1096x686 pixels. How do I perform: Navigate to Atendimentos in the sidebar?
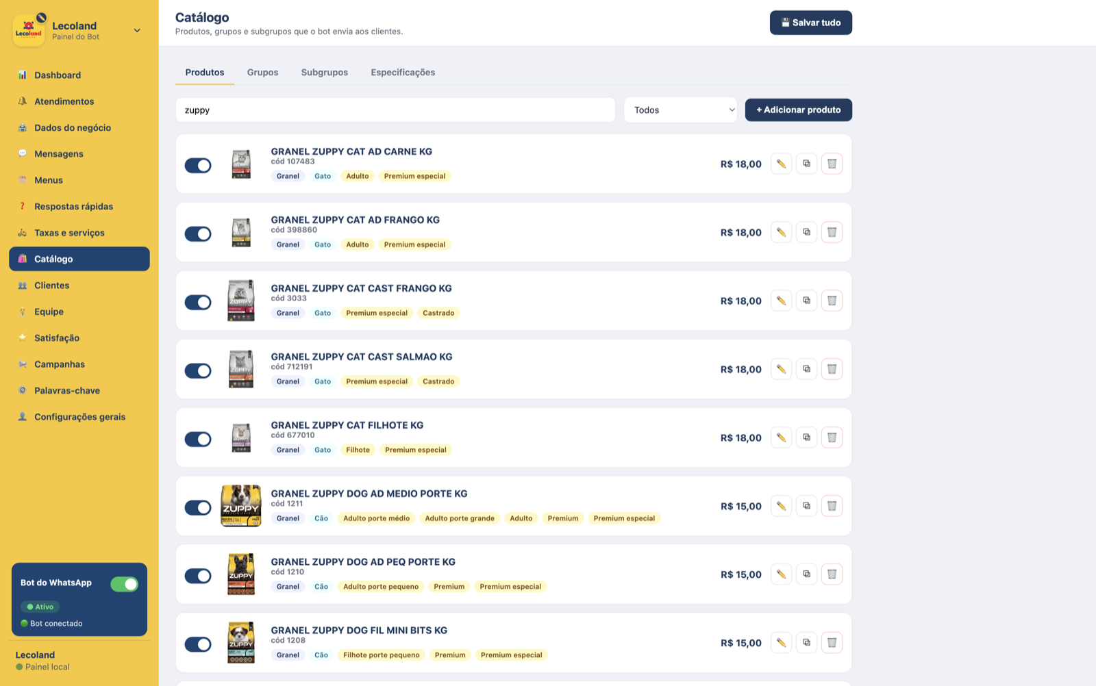(x=79, y=101)
